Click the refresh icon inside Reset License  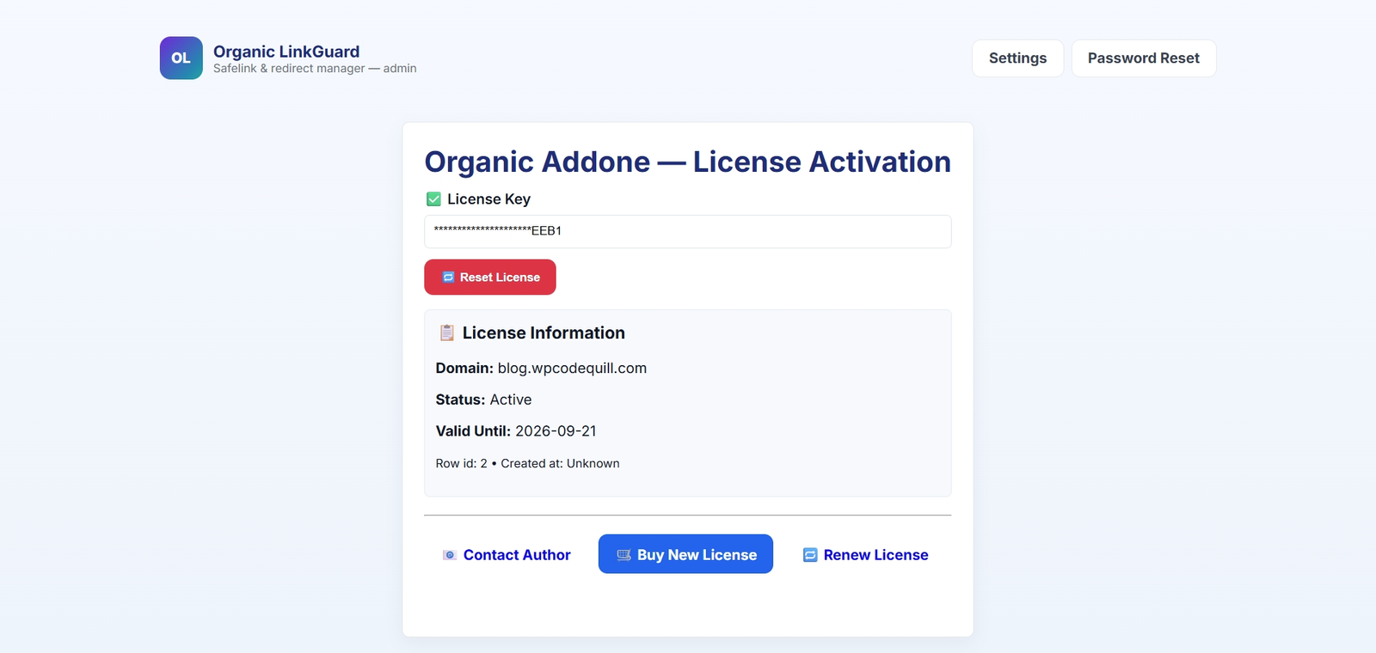pos(448,278)
